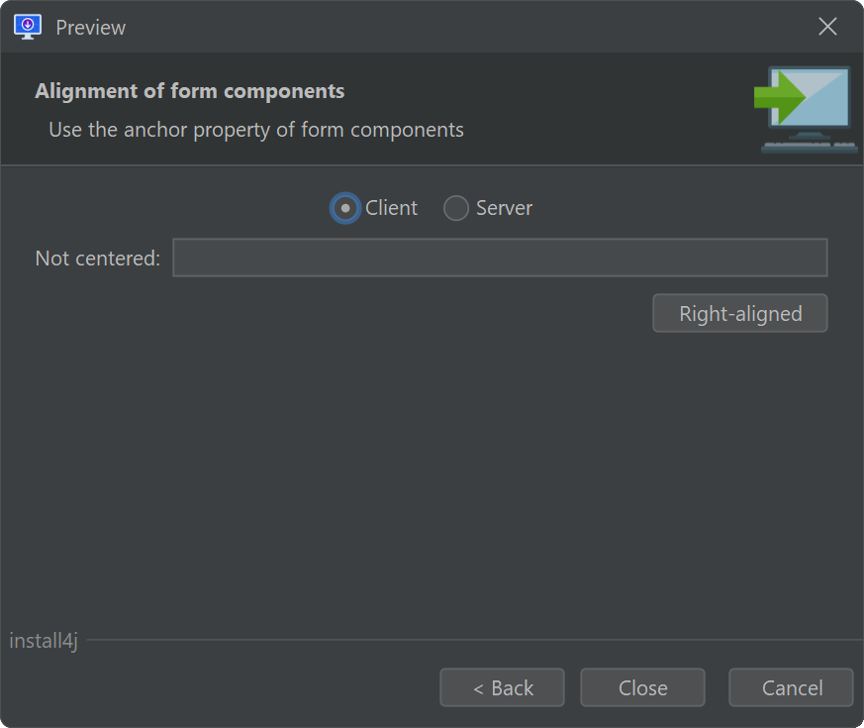Cancel the installer preview dialog
This screenshot has width=864, height=728.
tap(792, 687)
